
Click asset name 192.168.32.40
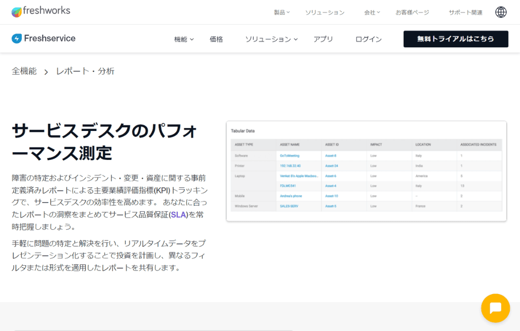pyautogui.click(x=290, y=166)
